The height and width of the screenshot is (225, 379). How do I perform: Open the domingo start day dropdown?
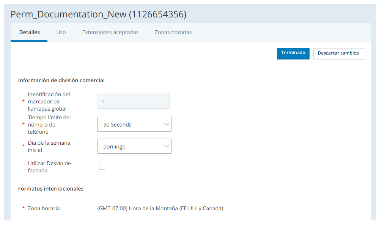(x=134, y=146)
